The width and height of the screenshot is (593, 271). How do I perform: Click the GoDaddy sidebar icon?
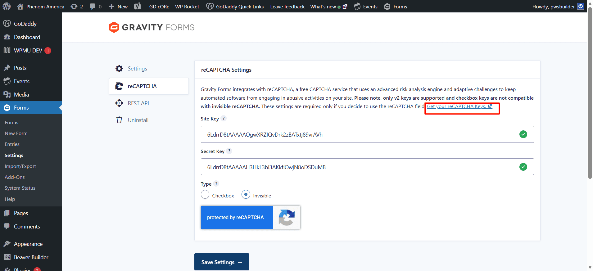[7, 24]
